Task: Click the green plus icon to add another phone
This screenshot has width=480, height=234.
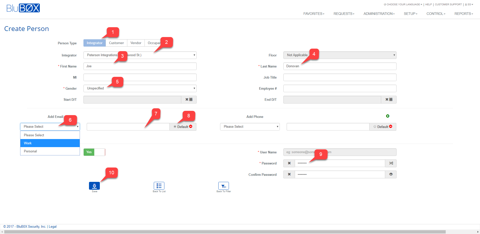Action: point(388,116)
